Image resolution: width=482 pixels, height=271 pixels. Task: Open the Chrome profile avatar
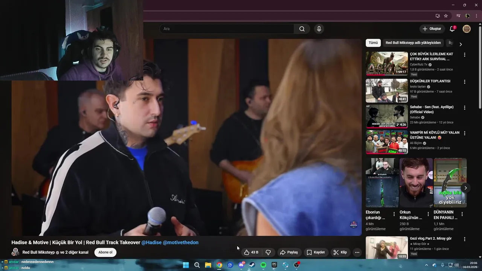point(467,16)
